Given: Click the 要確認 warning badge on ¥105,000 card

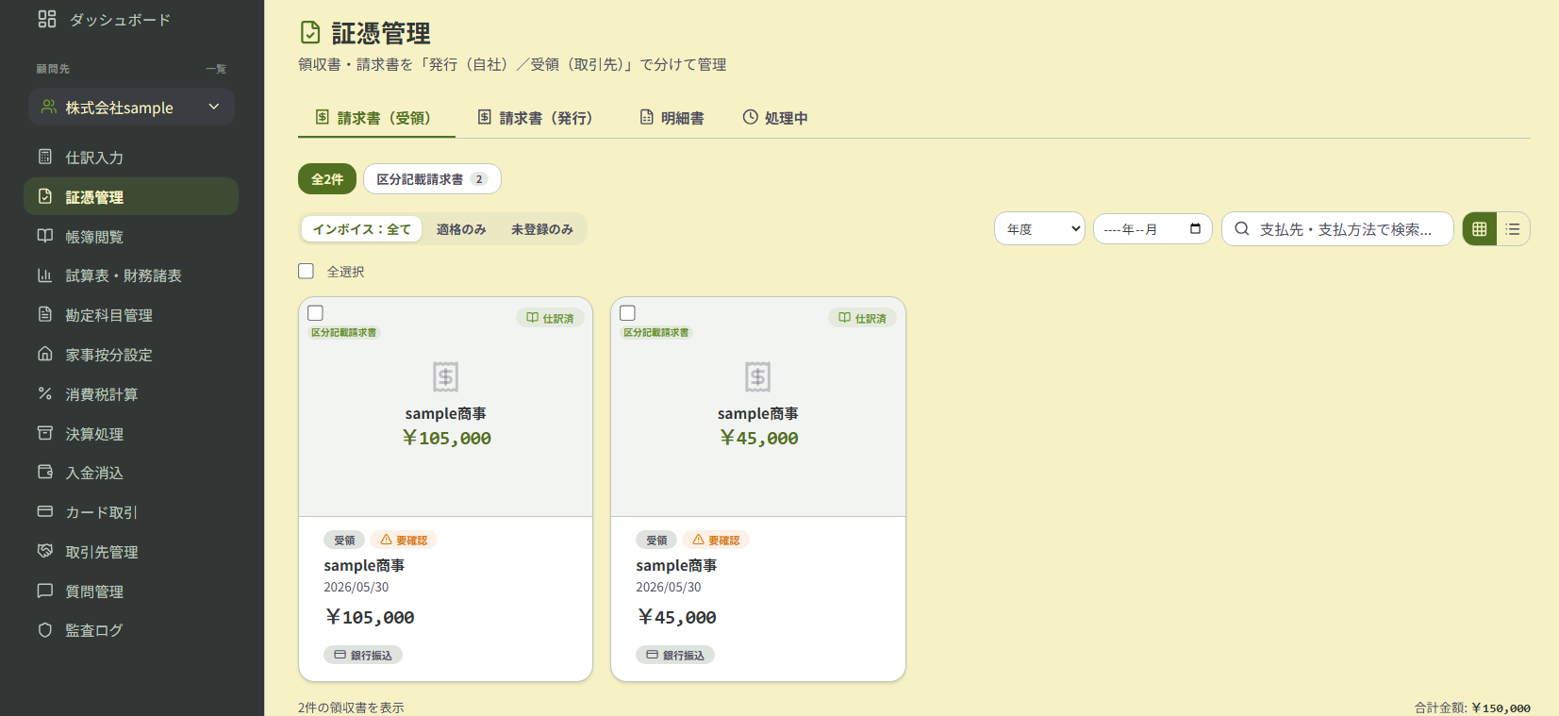Looking at the screenshot, I should tap(404, 540).
